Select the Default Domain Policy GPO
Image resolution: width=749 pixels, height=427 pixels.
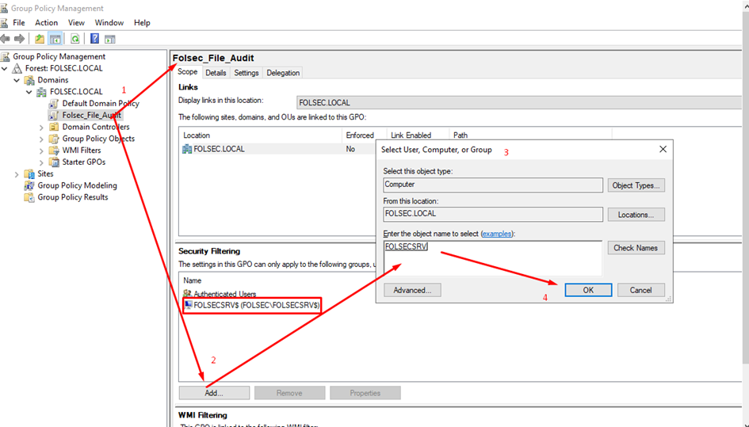100,103
